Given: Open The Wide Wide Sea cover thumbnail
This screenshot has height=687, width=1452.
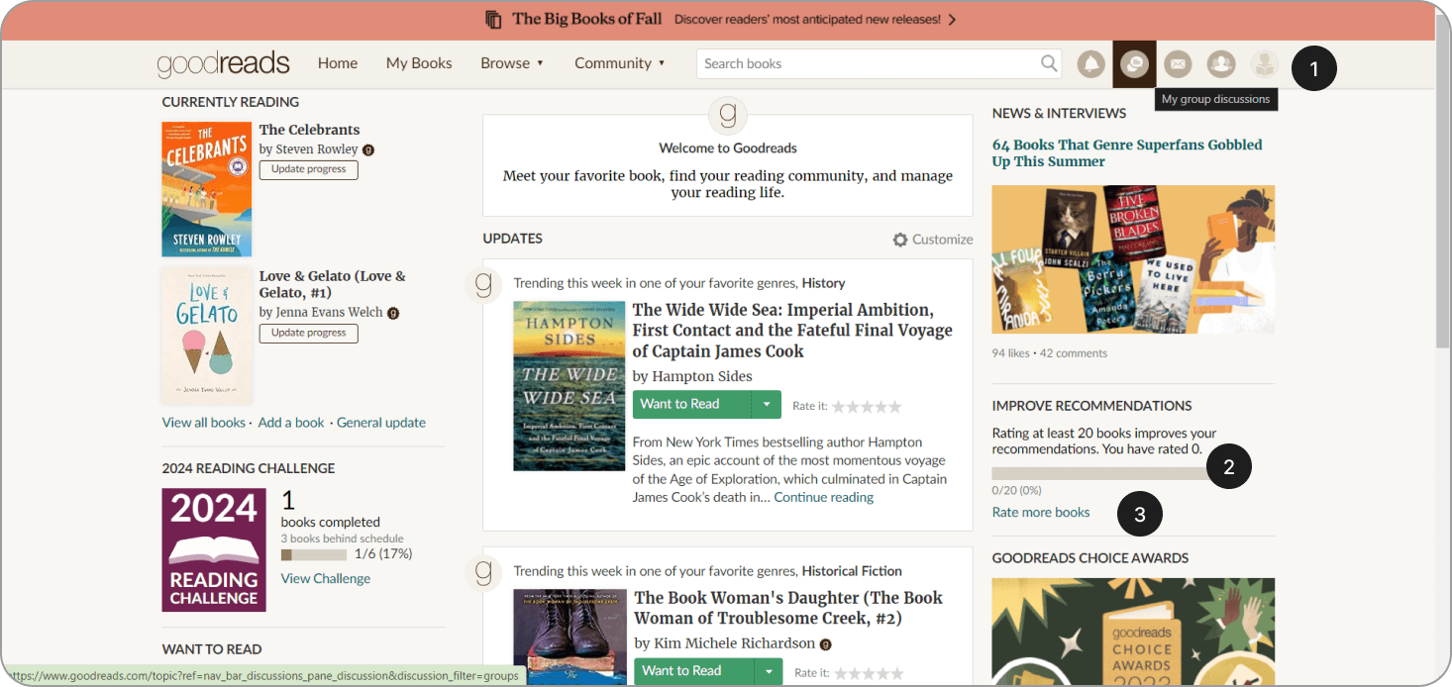Looking at the screenshot, I should (x=570, y=386).
